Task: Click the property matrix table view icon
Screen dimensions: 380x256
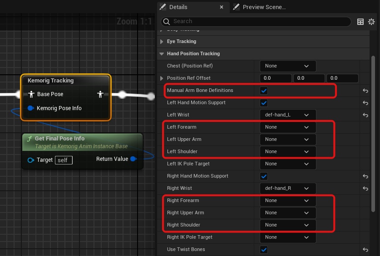Action: point(360,22)
